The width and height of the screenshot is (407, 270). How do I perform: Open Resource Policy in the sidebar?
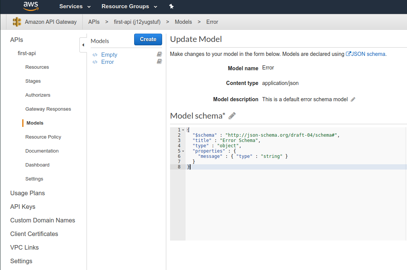[43, 137]
